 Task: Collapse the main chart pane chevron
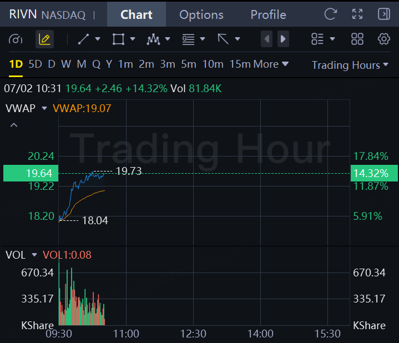pos(14,125)
